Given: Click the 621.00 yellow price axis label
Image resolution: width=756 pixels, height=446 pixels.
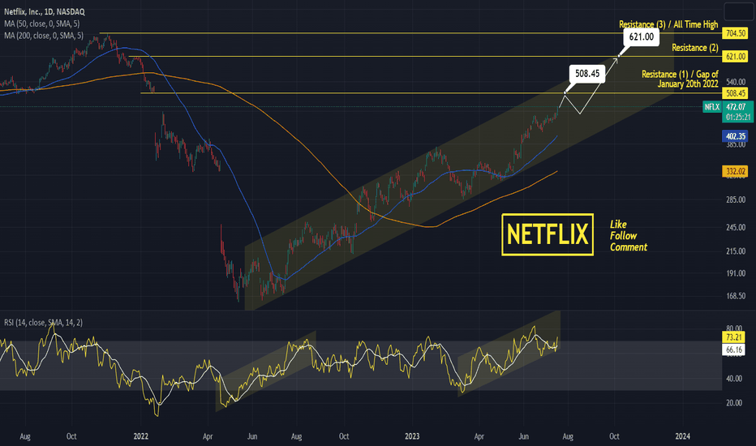Looking at the screenshot, I should point(735,57).
